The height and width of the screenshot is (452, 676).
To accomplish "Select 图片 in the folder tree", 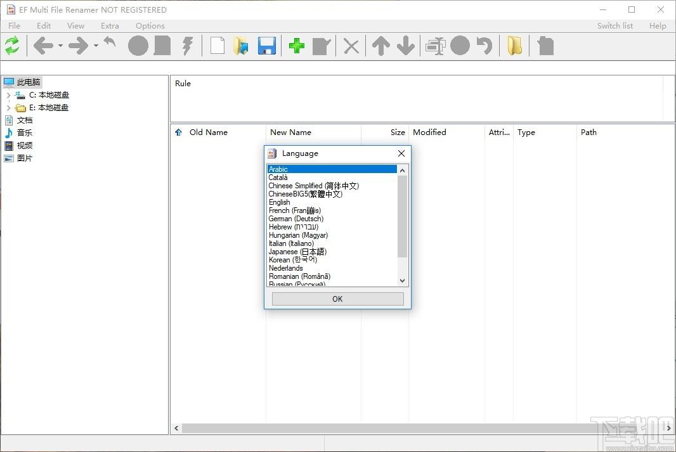I will (x=25, y=158).
